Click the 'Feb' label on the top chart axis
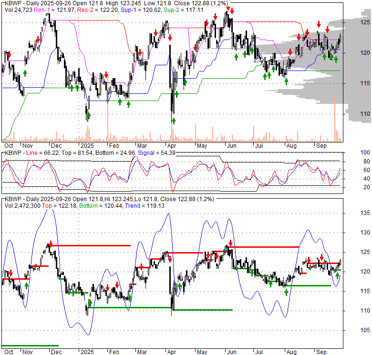Image resolution: width=372 pixels, height=355 pixels. [x=114, y=146]
